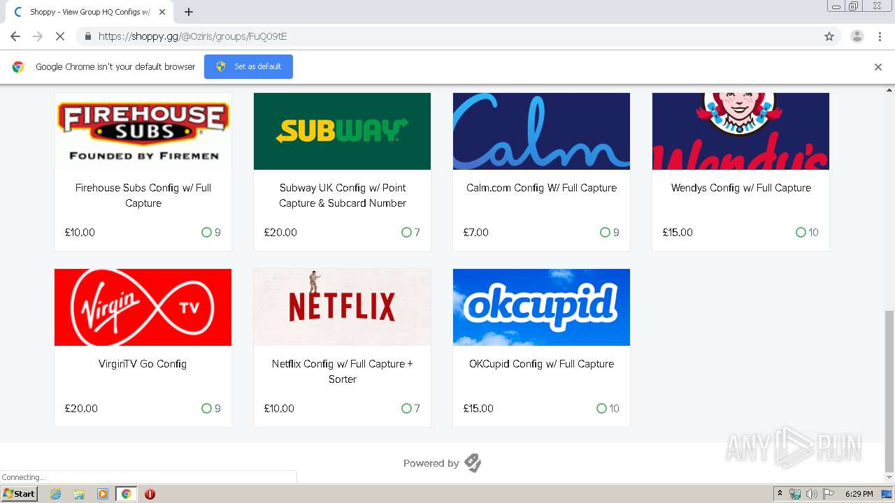The width and height of the screenshot is (895, 503).
Task: Open Netflix Config w/ Full Capture + Sorter
Action: tap(343, 372)
